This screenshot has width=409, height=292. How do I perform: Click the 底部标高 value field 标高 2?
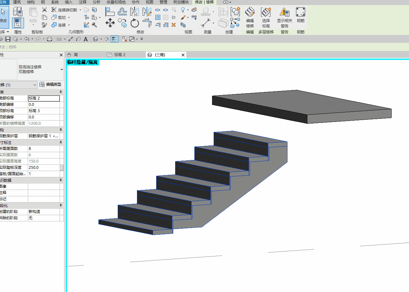tap(44, 98)
